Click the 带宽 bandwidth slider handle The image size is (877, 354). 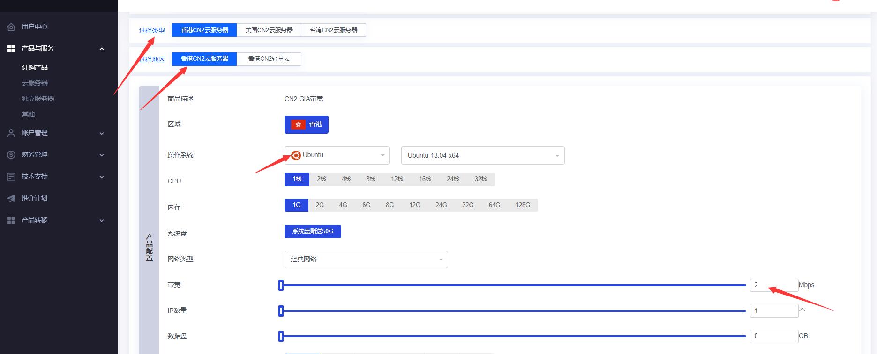[281, 285]
